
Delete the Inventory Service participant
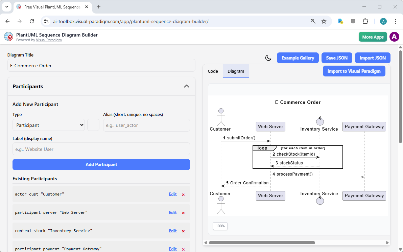coord(183,231)
